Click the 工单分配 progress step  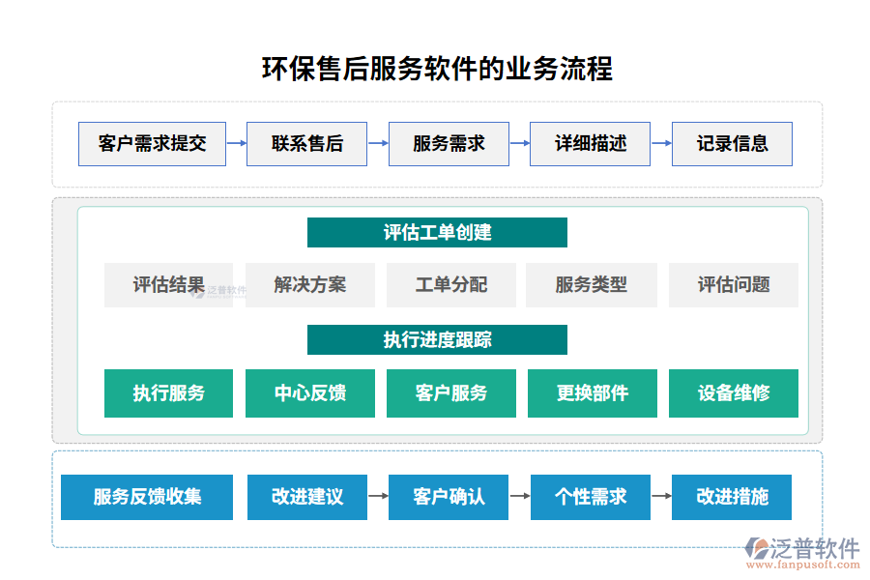(450, 285)
